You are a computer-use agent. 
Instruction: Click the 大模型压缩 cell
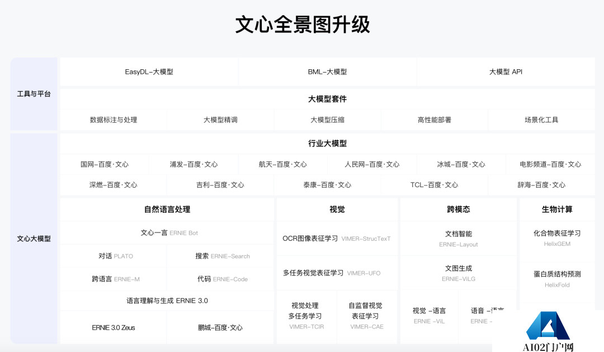[x=327, y=120]
